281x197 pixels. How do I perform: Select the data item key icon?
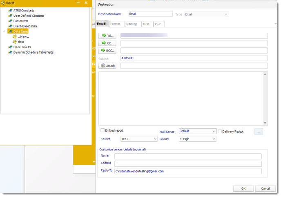tap(15, 42)
